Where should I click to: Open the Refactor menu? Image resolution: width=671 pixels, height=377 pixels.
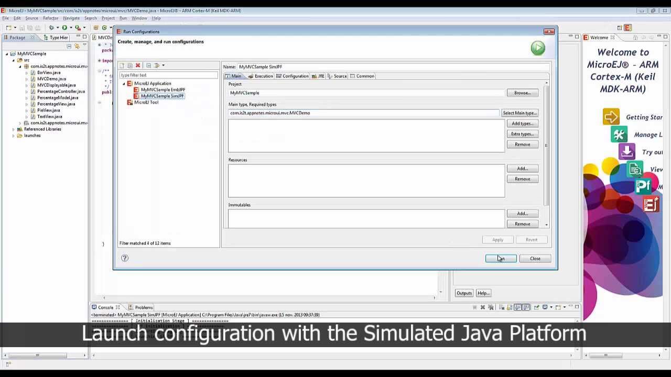pyautogui.click(x=50, y=18)
